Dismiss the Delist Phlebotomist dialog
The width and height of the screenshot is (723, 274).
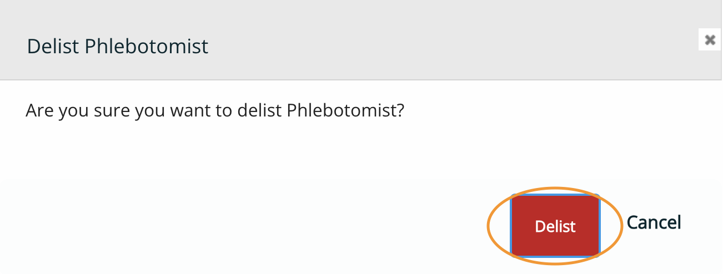coord(709,40)
